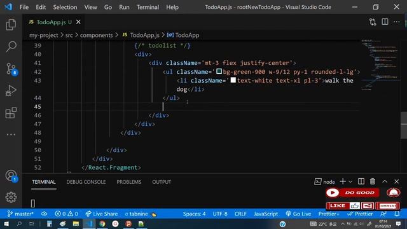Viewport: 407px width, 229px height.
Task: Open the Help menu
Action: tap(172, 7)
